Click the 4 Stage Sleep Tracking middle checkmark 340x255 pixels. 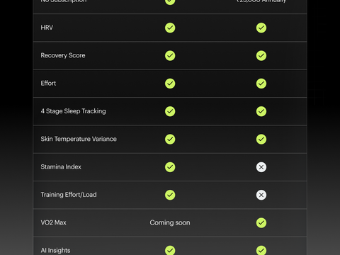tap(170, 111)
